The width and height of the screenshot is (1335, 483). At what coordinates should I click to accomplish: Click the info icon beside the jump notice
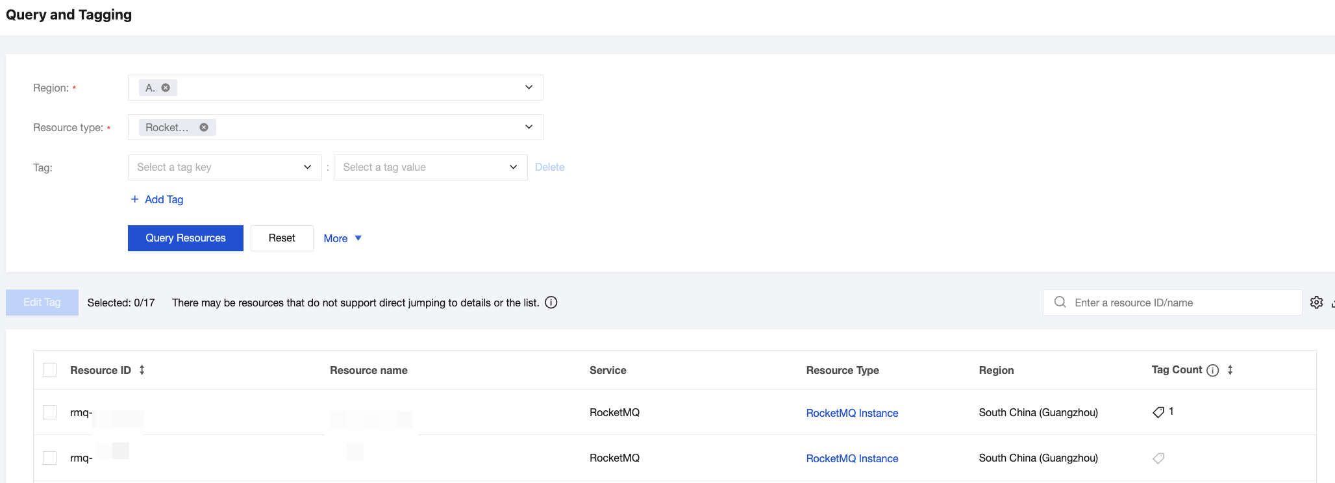pos(551,303)
